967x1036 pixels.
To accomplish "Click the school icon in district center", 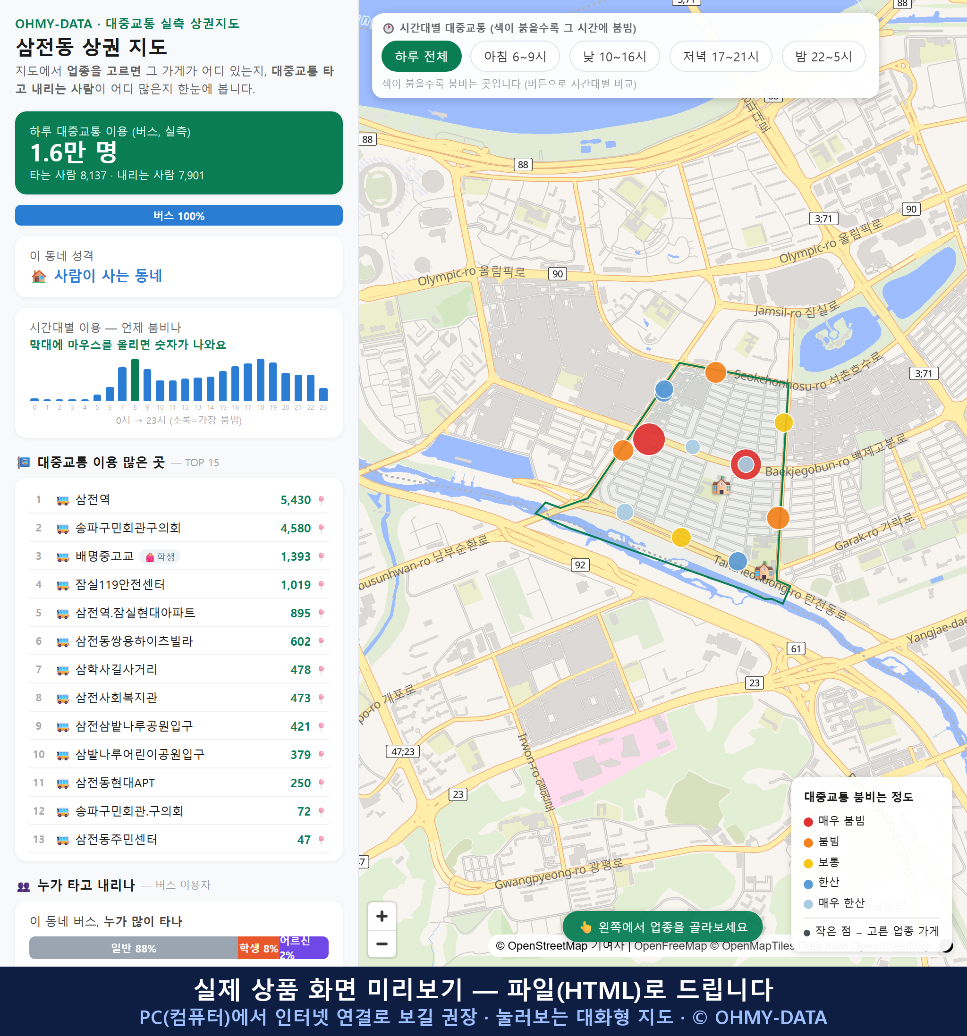I will click(x=721, y=485).
